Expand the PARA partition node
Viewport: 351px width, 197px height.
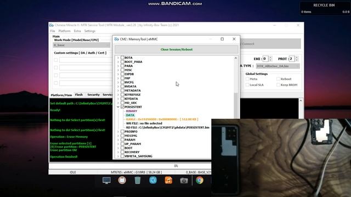[118, 66]
